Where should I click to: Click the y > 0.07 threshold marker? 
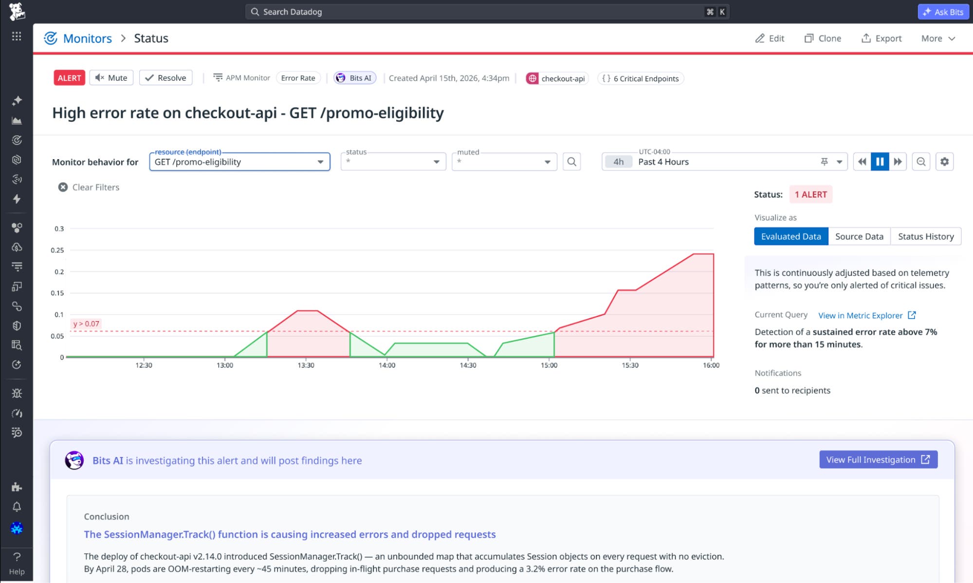86,324
